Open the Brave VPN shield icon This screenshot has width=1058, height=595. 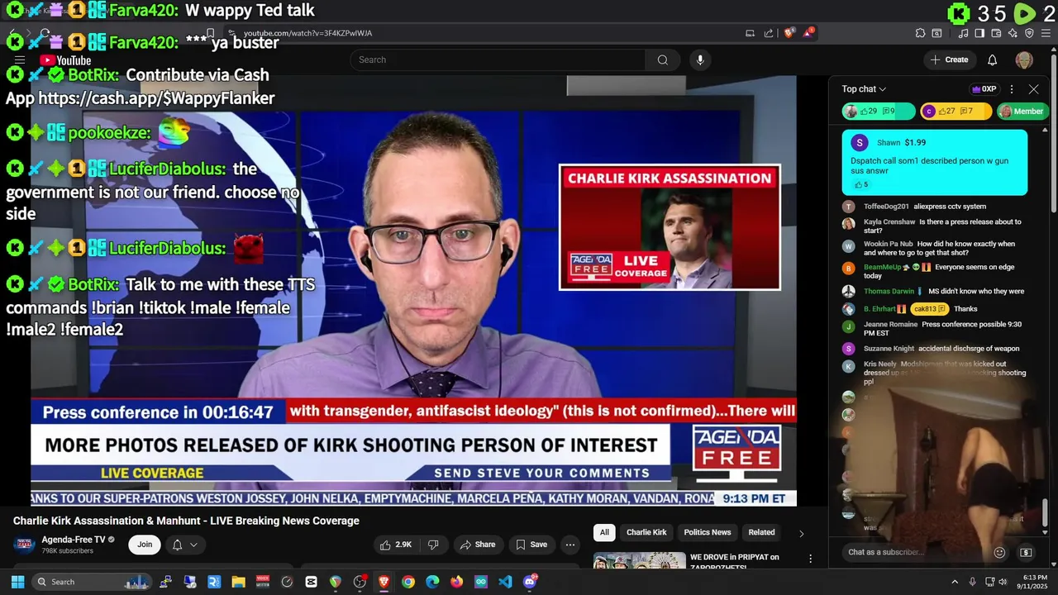pos(1029,33)
